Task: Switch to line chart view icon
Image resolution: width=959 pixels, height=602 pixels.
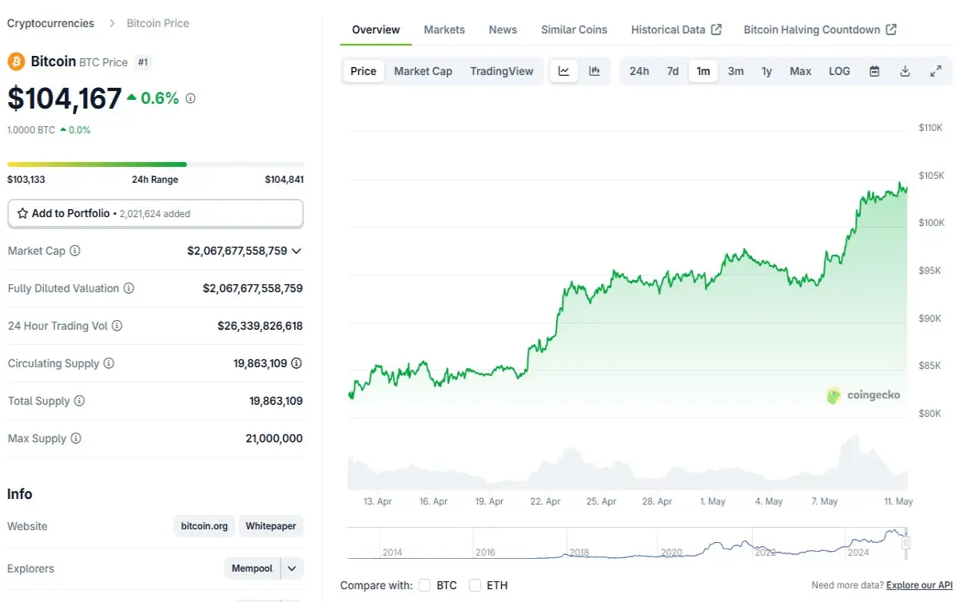Action: pos(563,71)
